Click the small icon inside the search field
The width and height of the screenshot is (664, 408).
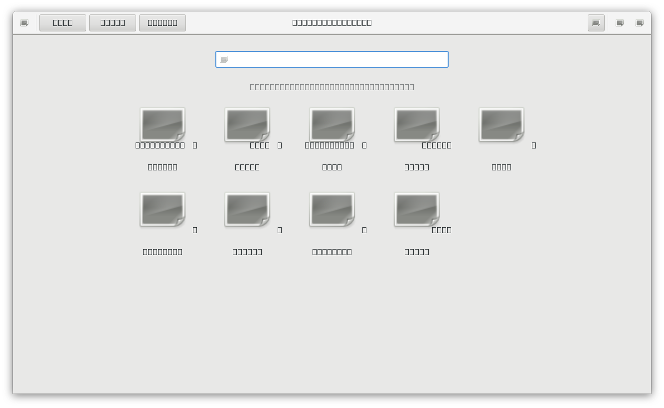pyautogui.click(x=224, y=60)
